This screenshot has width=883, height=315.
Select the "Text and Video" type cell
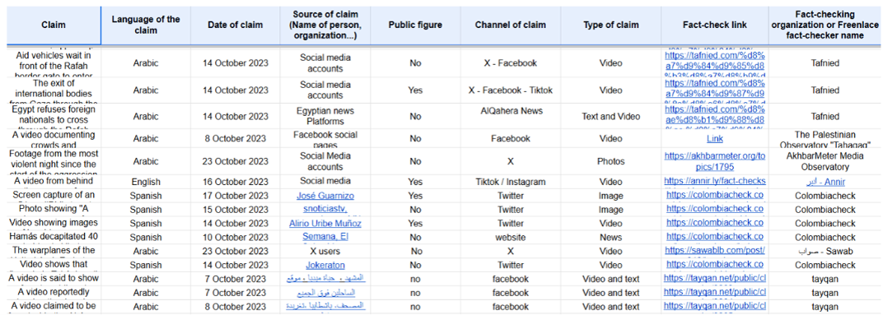click(x=611, y=117)
